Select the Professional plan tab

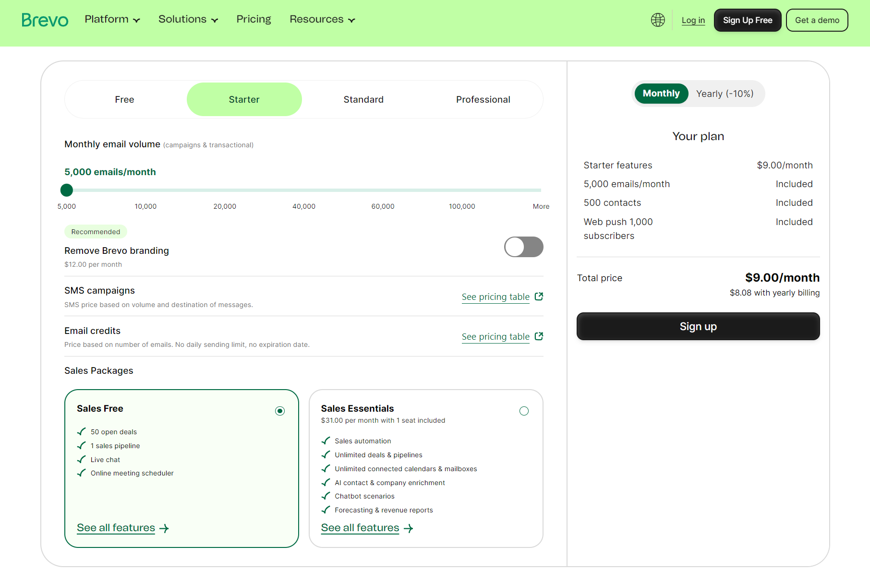483,99
